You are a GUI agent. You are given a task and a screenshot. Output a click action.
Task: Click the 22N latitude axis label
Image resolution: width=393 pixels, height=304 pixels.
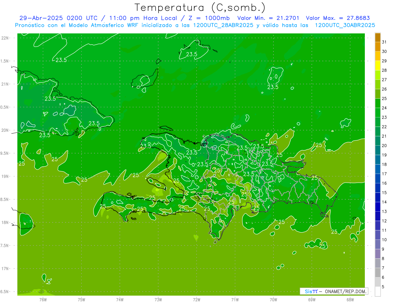[x=5, y=38]
